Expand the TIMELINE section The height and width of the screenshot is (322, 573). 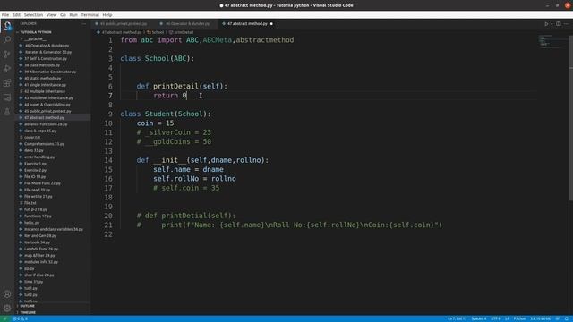click(x=28, y=312)
